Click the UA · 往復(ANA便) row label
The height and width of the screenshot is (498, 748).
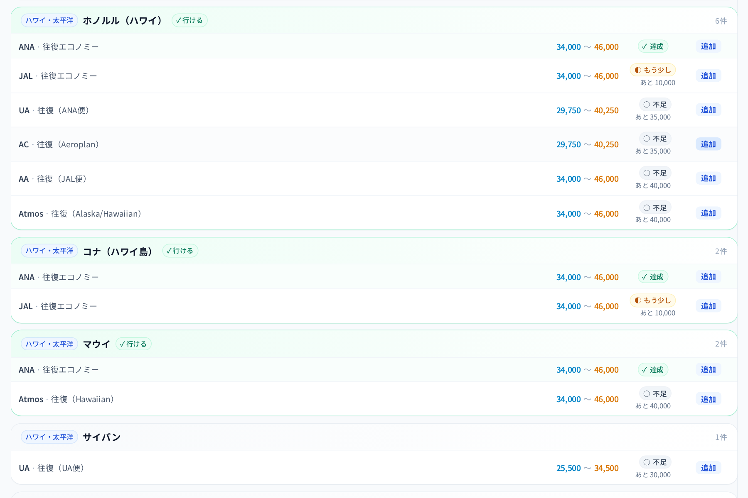[54, 110]
